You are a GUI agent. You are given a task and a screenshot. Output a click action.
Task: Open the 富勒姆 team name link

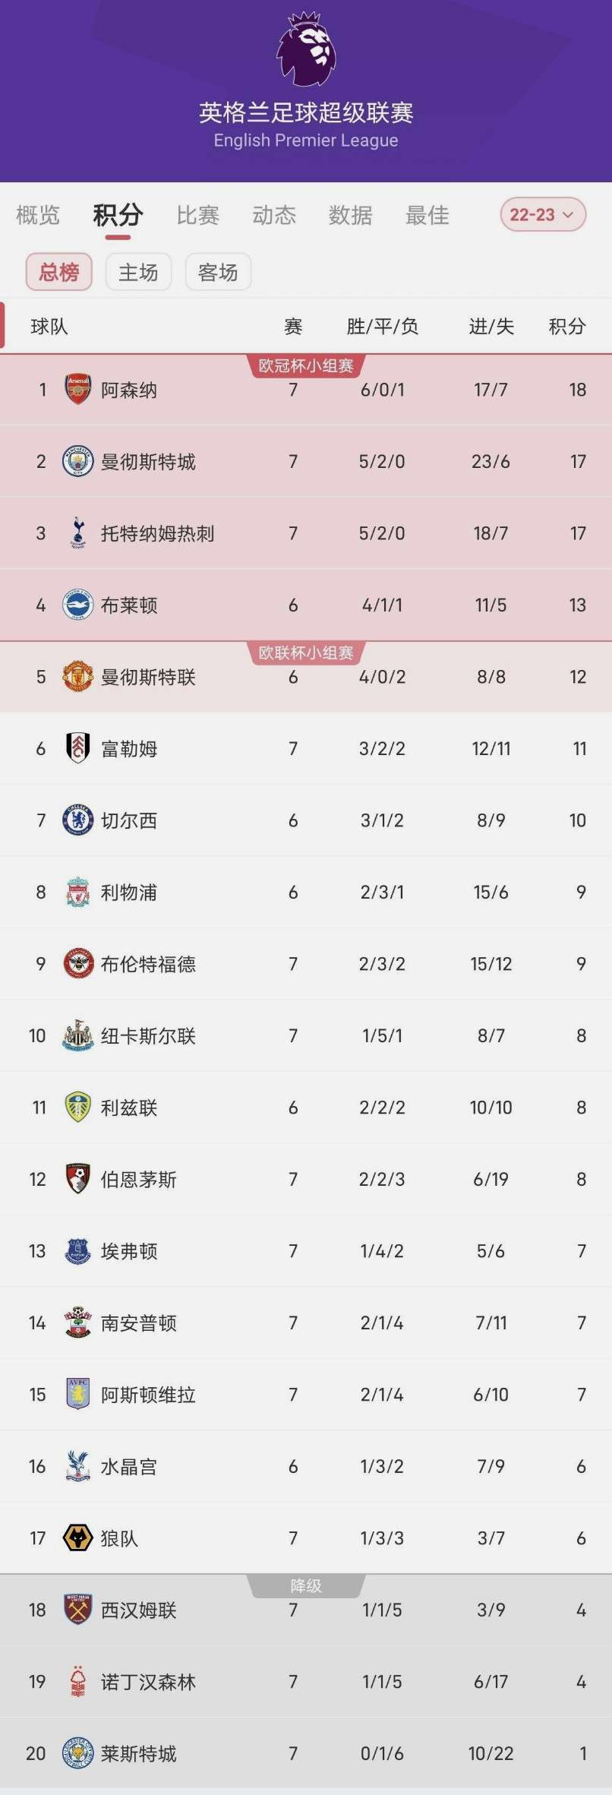coord(129,749)
